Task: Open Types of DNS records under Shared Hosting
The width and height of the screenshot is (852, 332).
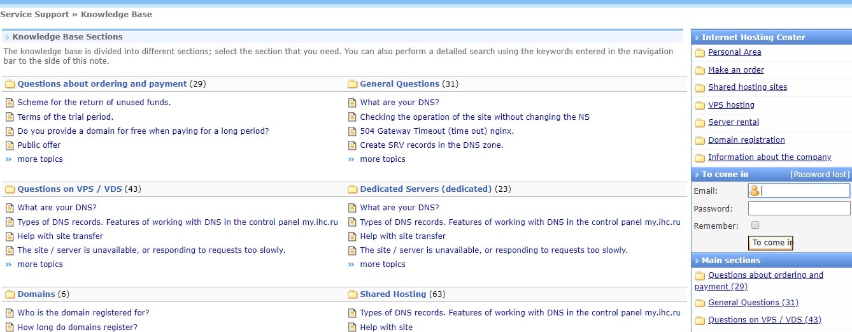Action: point(520,313)
